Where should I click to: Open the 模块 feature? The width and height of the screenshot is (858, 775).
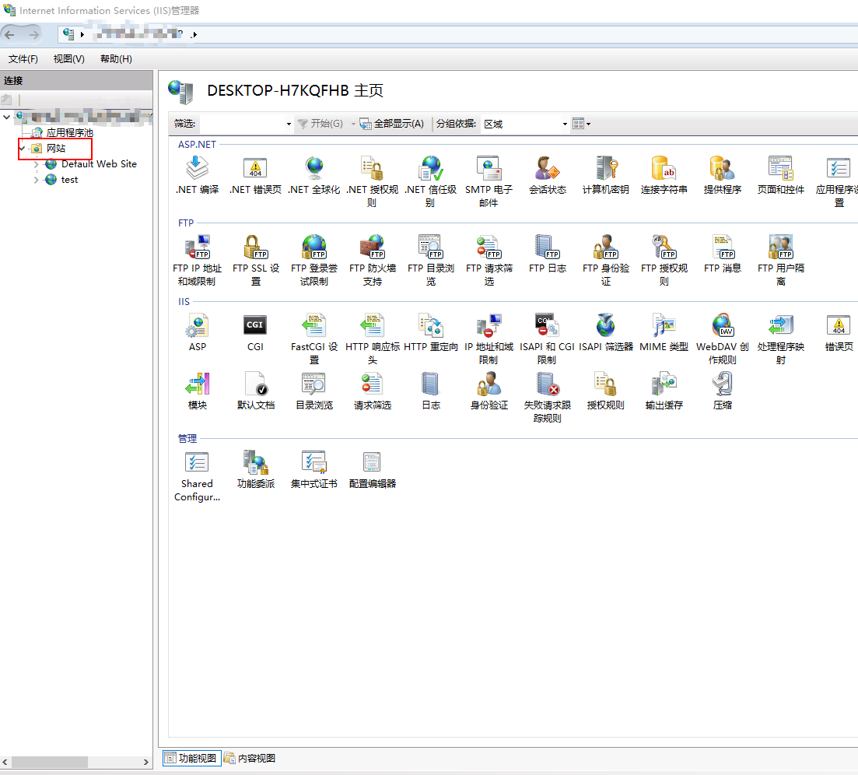[197, 391]
